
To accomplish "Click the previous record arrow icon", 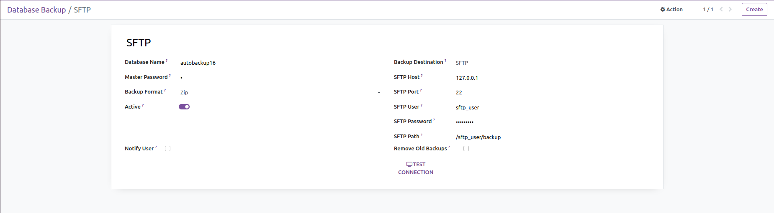I will coord(721,9).
